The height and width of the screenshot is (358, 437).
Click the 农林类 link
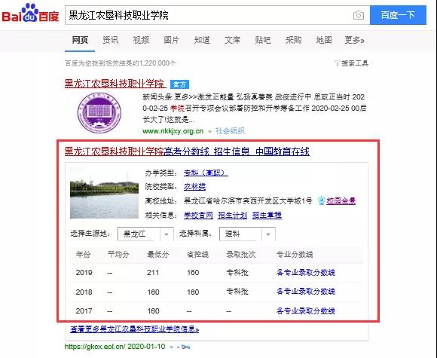(194, 186)
